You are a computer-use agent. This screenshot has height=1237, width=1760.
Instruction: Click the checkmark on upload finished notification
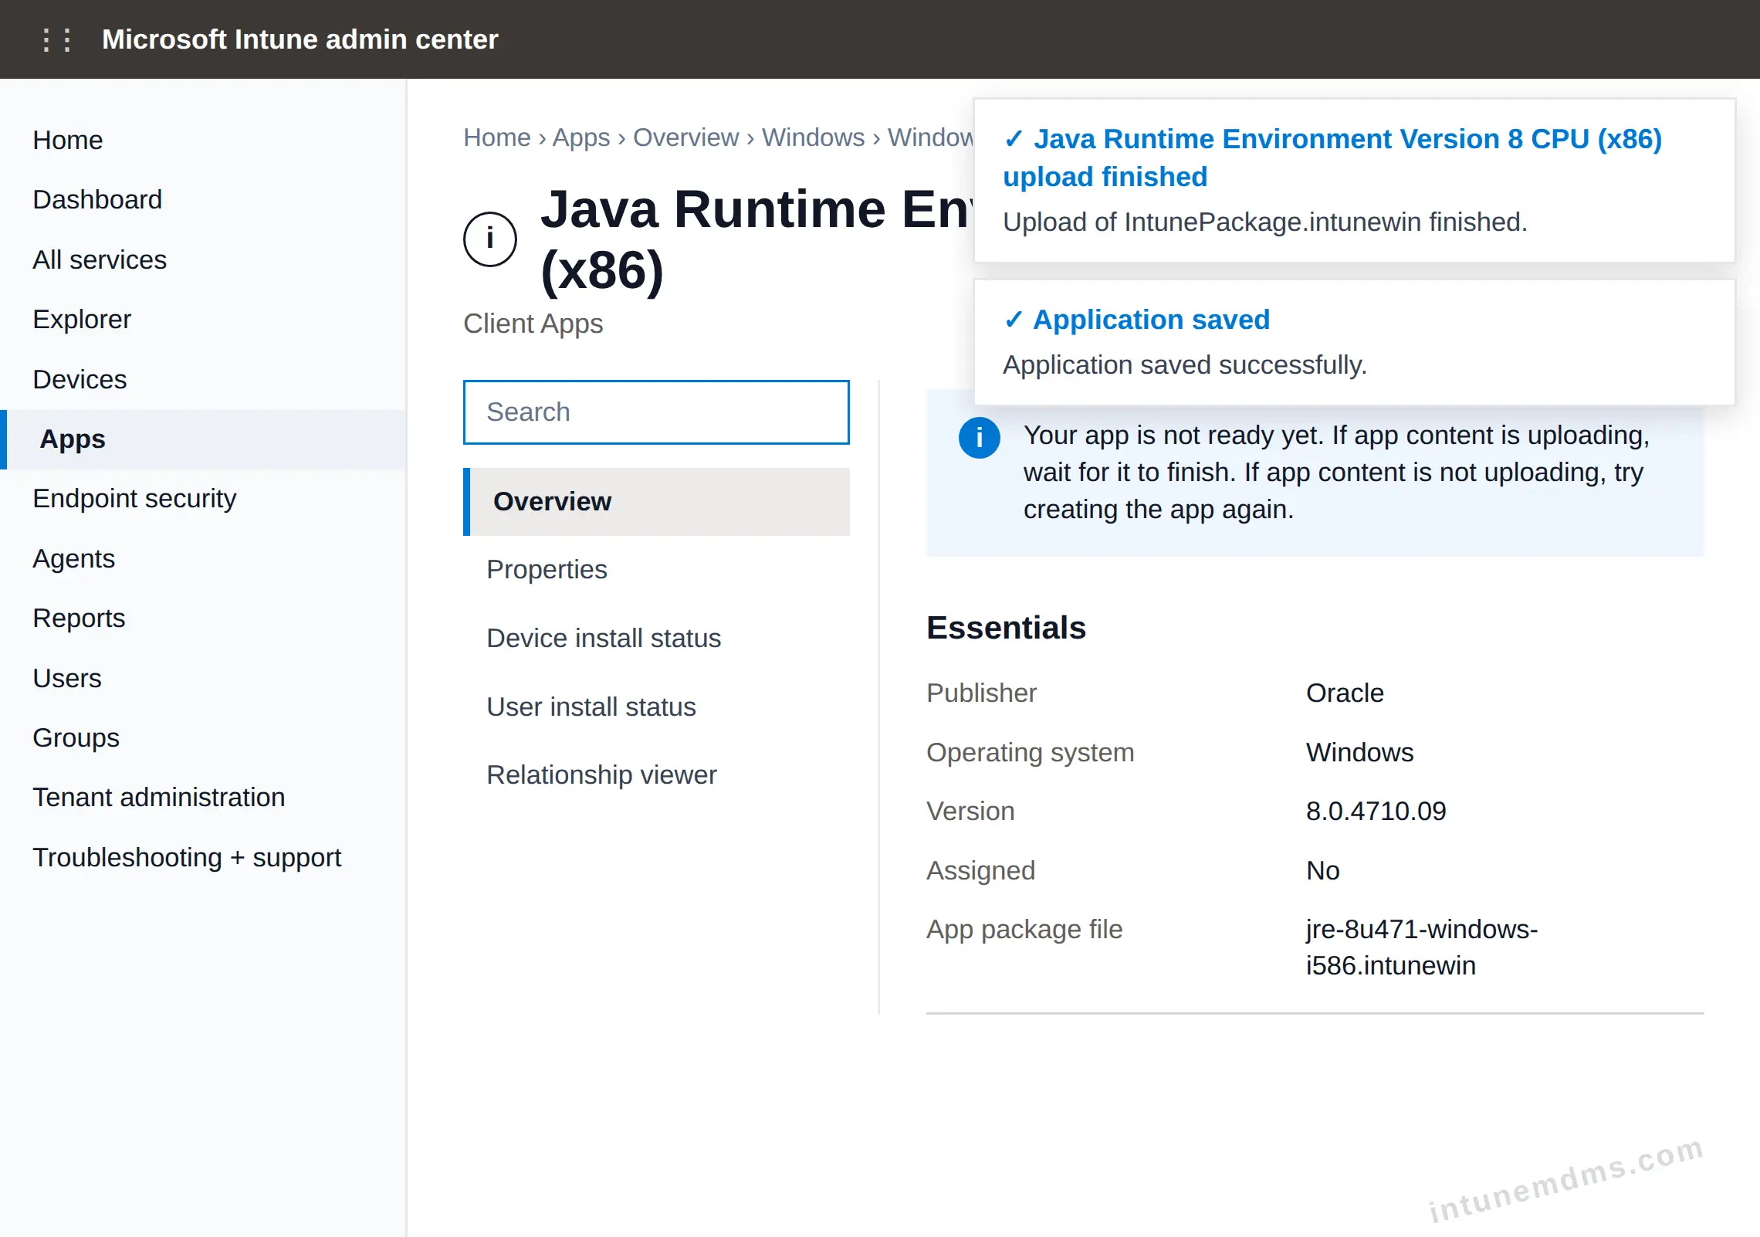tap(1014, 139)
